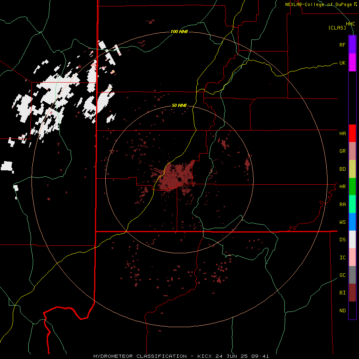This screenshot has height=359, width=359.
Task: Click the 'GC' legend label
Action: (343, 275)
